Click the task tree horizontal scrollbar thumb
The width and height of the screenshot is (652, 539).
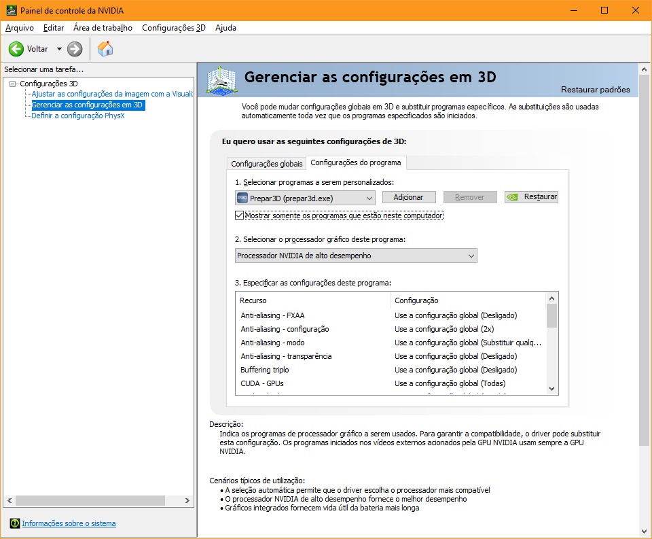pyautogui.click(x=90, y=500)
